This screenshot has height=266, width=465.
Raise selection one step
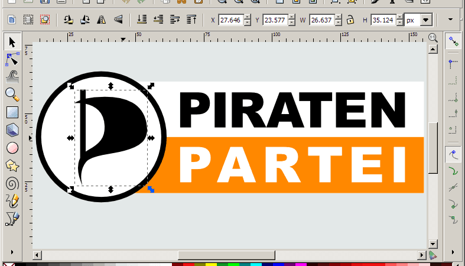click(x=175, y=20)
